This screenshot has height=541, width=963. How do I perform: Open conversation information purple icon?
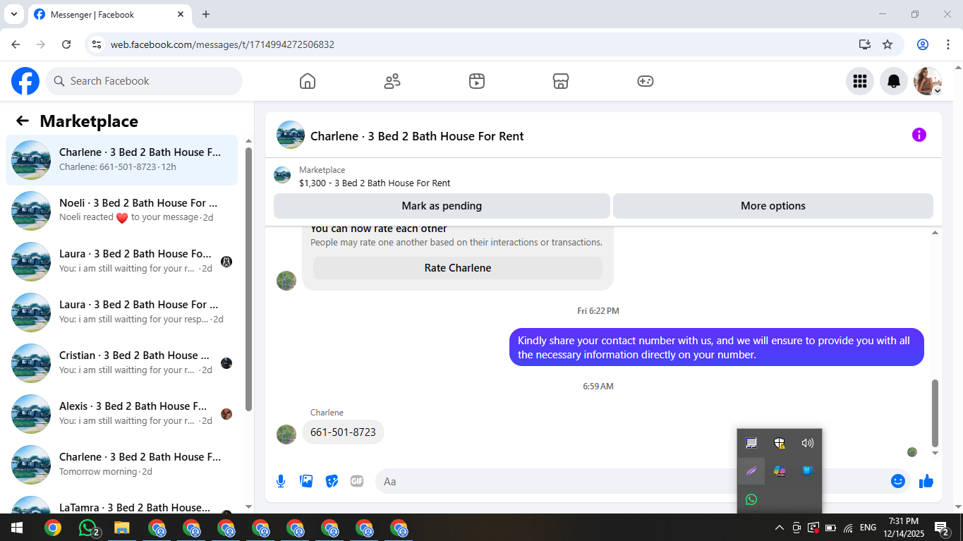(919, 135)
